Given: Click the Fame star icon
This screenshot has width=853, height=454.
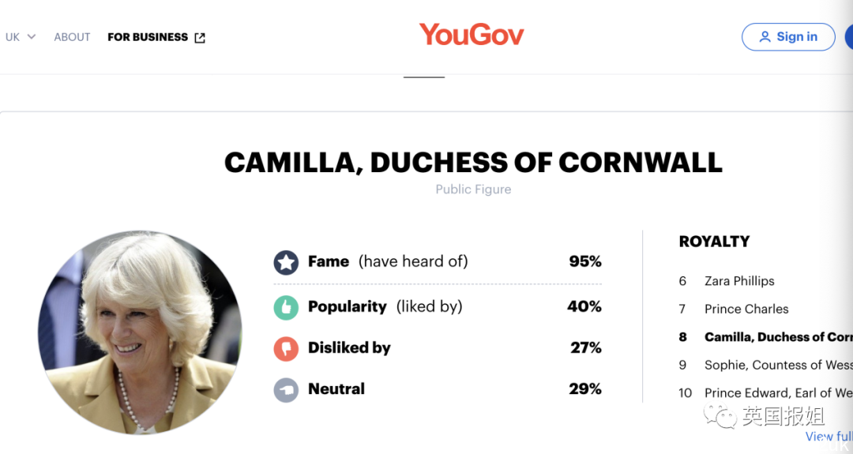Looking at the screenshot, I should point(286,262).
